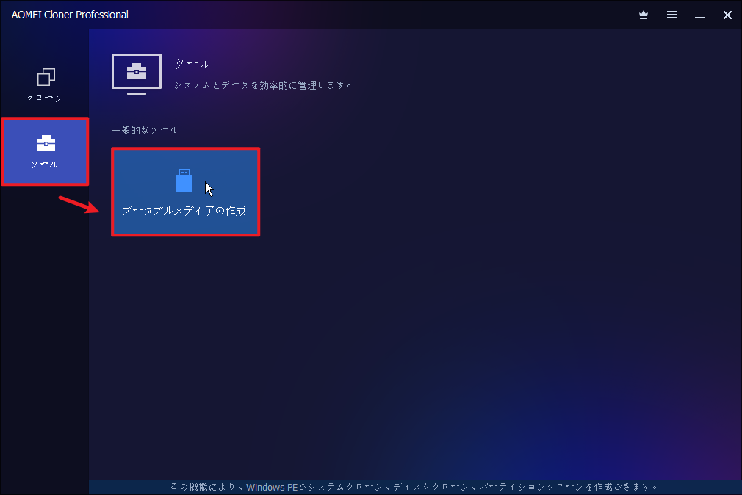The width and height of the screenshot is (742, 495).
Task: Click the toolbox icon in the sidebar
Action: (x=46, y=143)
